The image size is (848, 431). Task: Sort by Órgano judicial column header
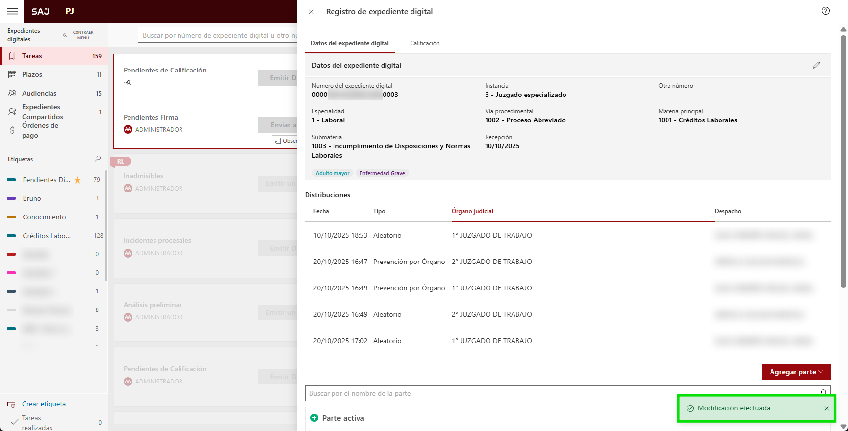pyautogui.click(x=472, y=211)
